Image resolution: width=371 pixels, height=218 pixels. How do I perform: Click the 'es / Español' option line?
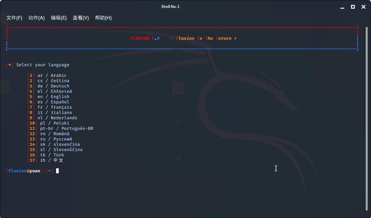click(48, 102)
